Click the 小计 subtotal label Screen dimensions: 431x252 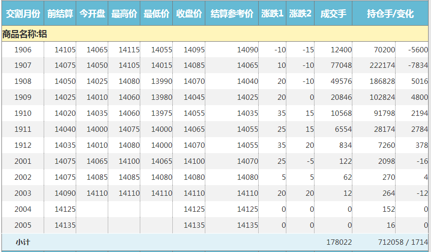click(x=23, y=242)
